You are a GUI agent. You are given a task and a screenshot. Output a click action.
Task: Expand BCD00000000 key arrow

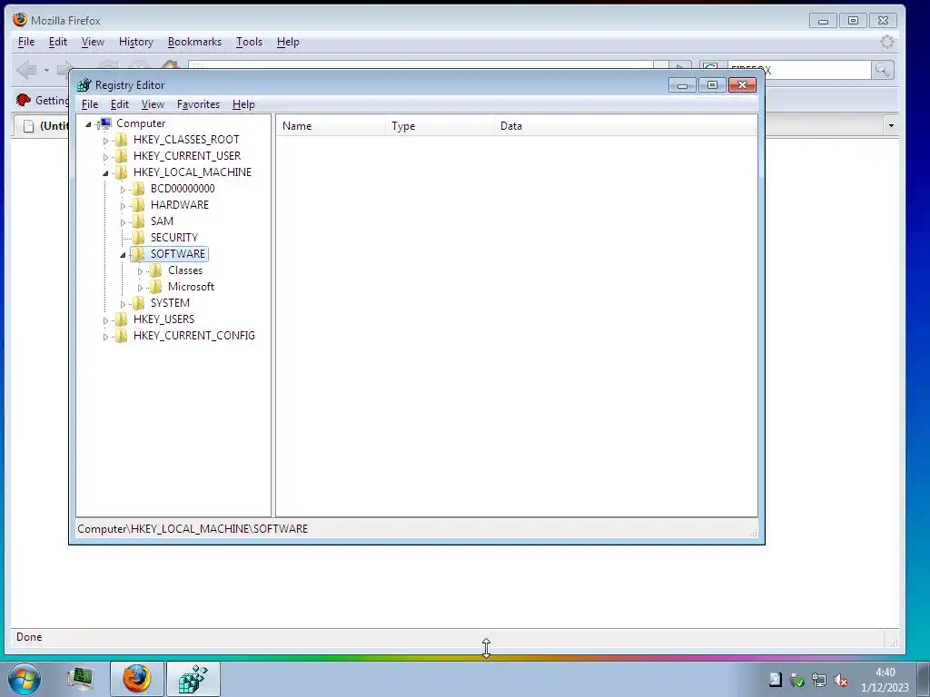[x=123, y=190]
